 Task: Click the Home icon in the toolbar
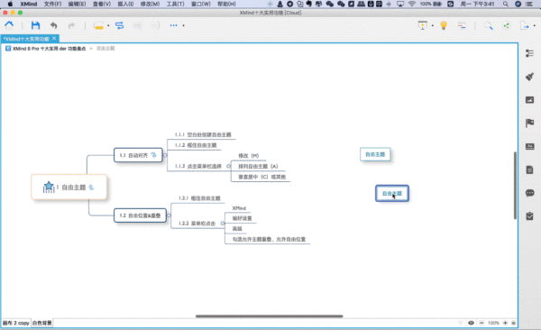click(9, 25)
